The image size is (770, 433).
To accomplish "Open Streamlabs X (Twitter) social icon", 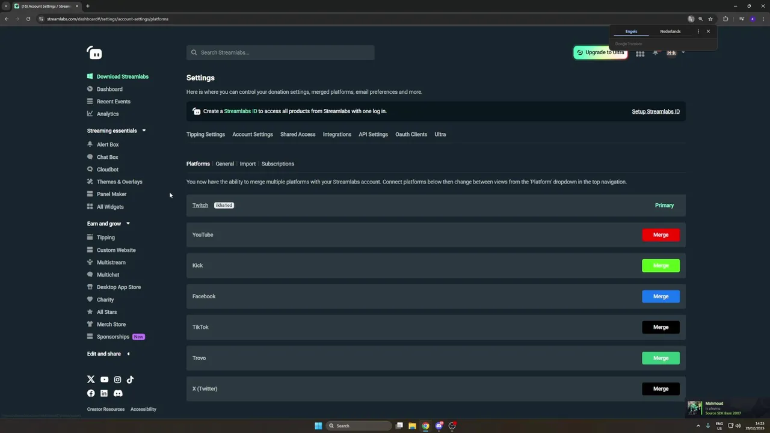I will tap(91, 379).
